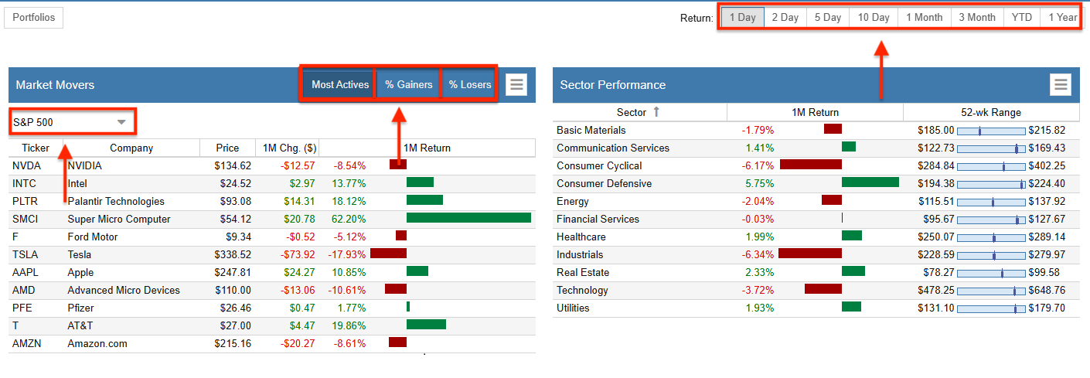Click the Portfolios button
Screen dimensions: 1090x378
point(34,17)
